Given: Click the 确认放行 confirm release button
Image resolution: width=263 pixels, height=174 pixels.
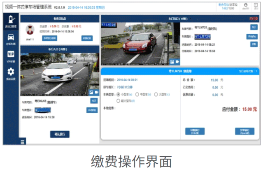Looking at the screenshot, I should [x=60, y=134].
